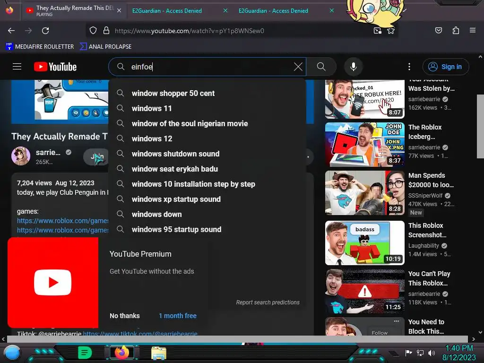Screen dimensions: 484x363
Task: Open the site security lock icon
Action: click(106, 31)
